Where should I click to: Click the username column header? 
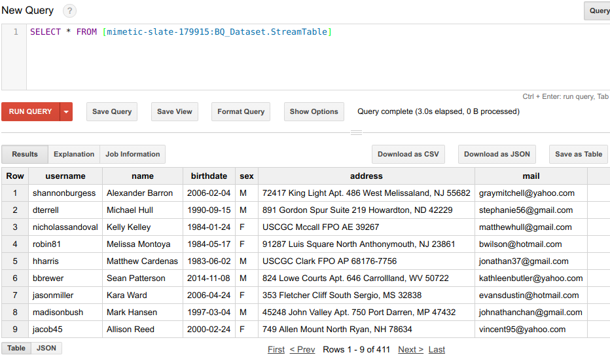pyautogui.click(x=65, y=176)
